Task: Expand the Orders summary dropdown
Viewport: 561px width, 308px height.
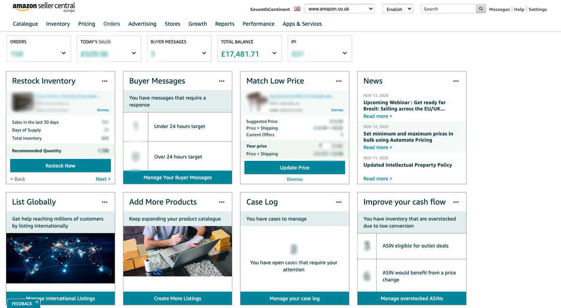Action: [x=64, y=53]
